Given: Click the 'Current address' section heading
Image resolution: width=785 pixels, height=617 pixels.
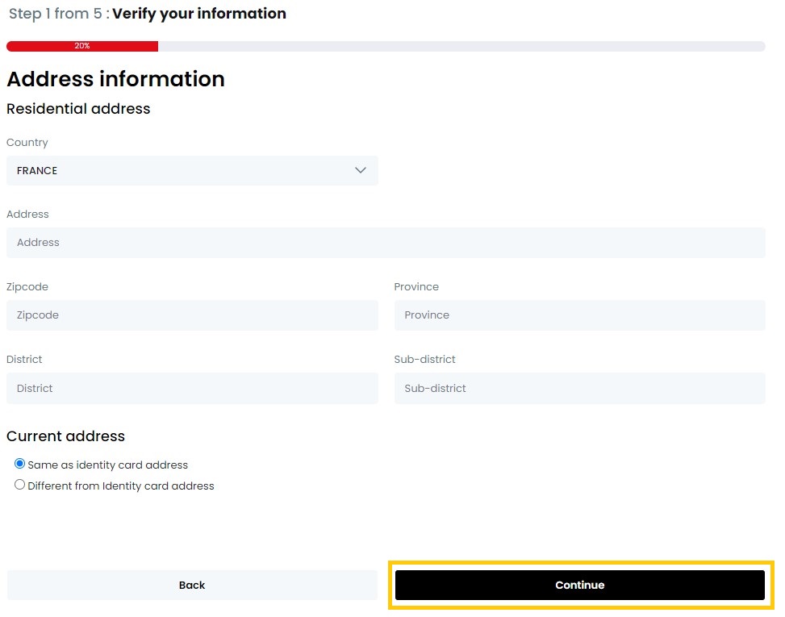Looking at the screenshot, I should (x=65, y=436).
